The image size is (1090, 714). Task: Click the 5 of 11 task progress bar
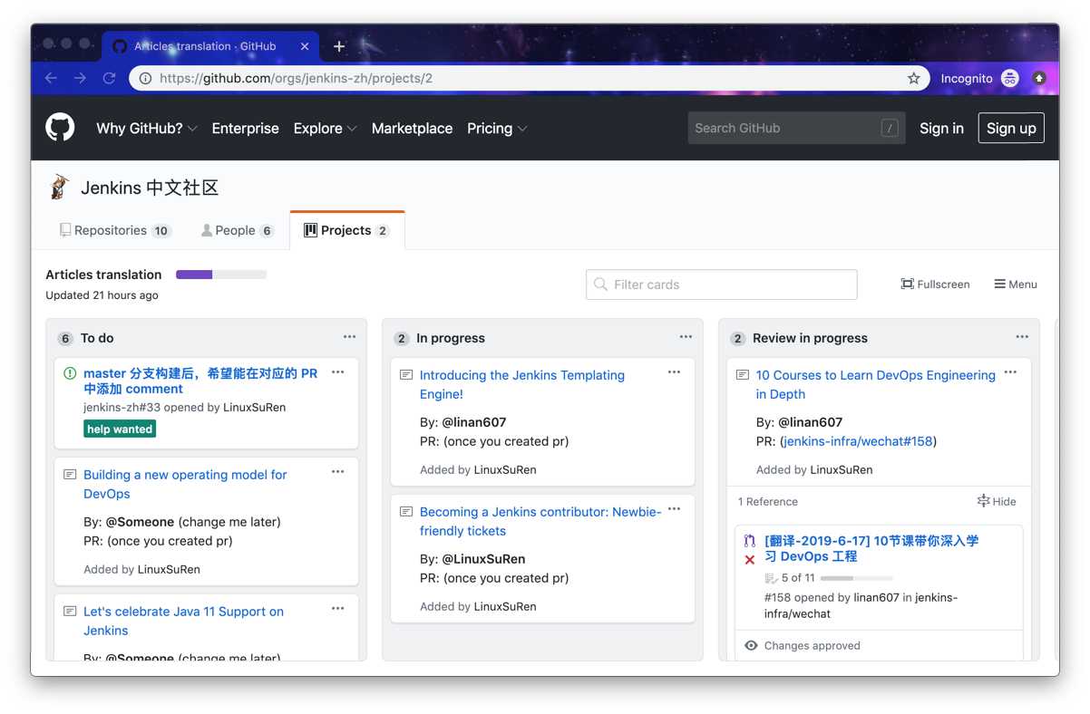(x=856, y=578)
